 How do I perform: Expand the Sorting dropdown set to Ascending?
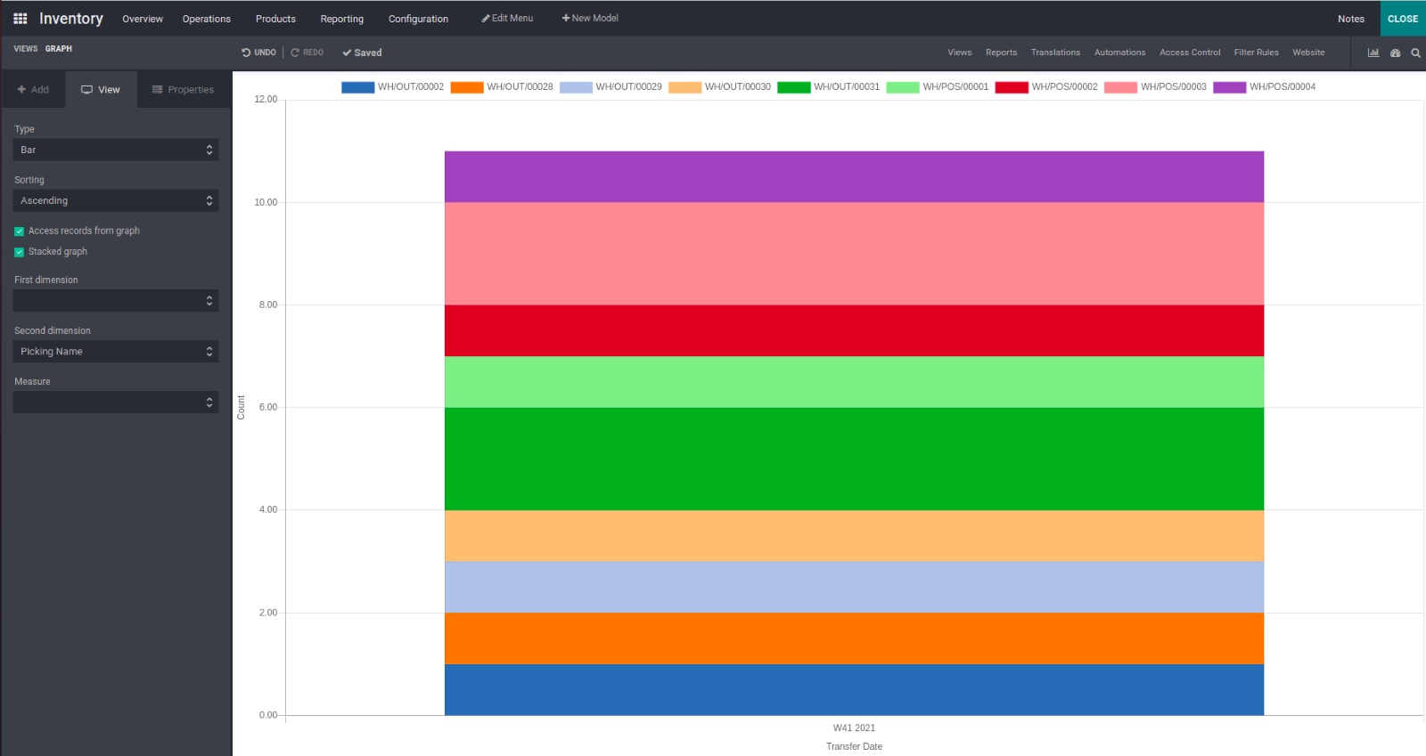116,201
